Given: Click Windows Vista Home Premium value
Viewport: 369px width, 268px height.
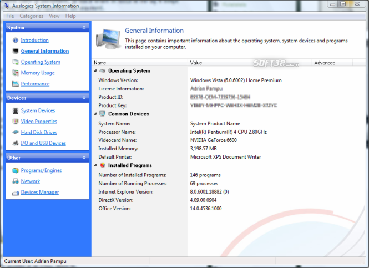Looking at the screenshot, I should tap(236, 80).
